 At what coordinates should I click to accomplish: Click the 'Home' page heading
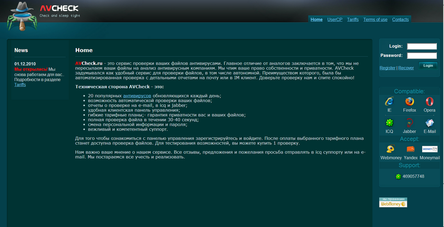84,50
